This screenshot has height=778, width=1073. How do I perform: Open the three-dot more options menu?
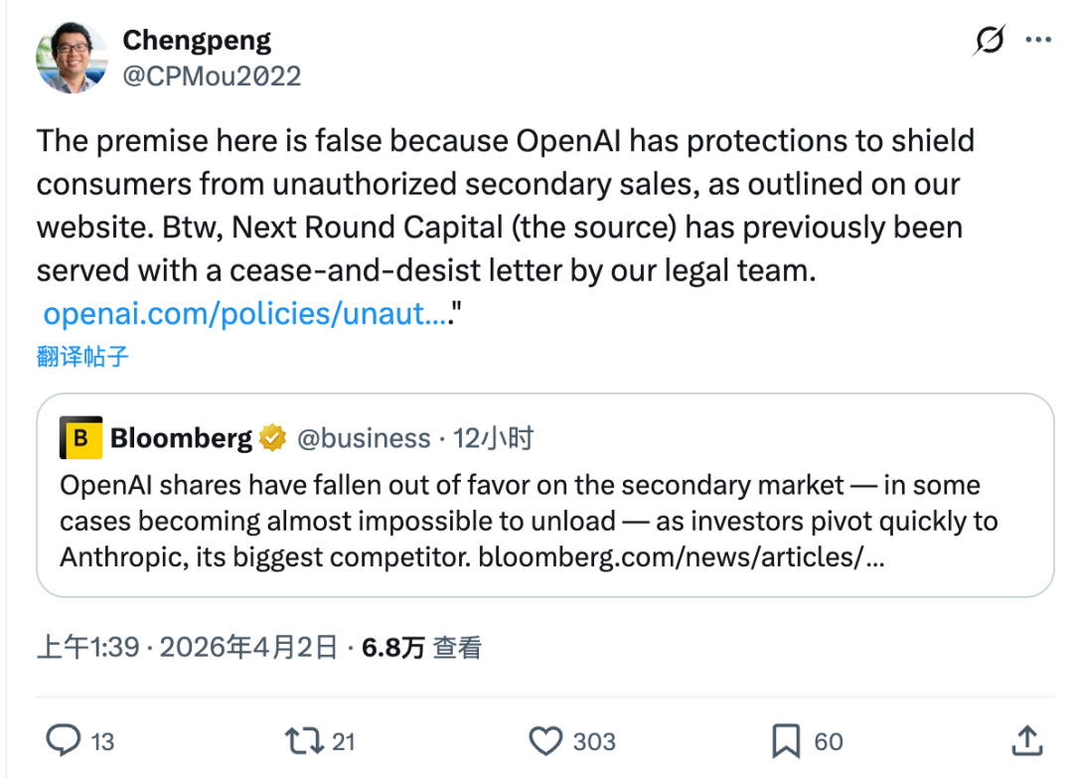(1037, 41)
